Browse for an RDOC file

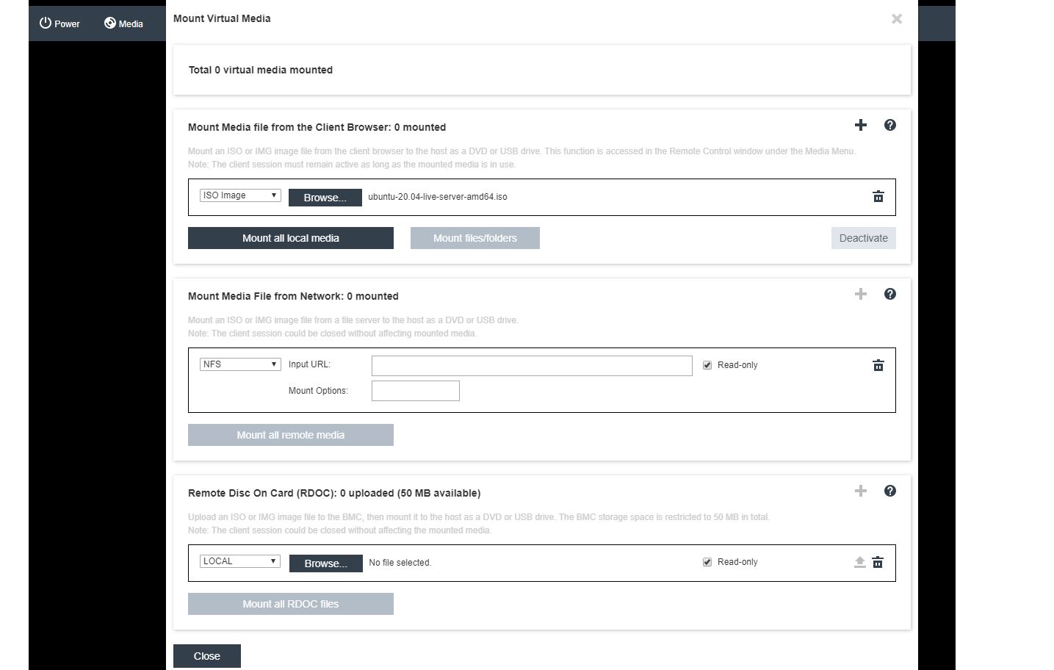tap(326, 563)
